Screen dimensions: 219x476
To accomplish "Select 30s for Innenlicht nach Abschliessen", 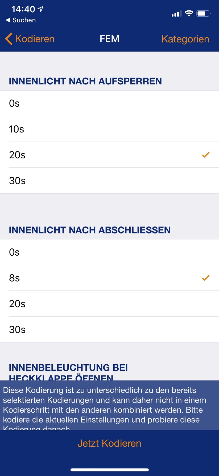I will click(109, 329).
